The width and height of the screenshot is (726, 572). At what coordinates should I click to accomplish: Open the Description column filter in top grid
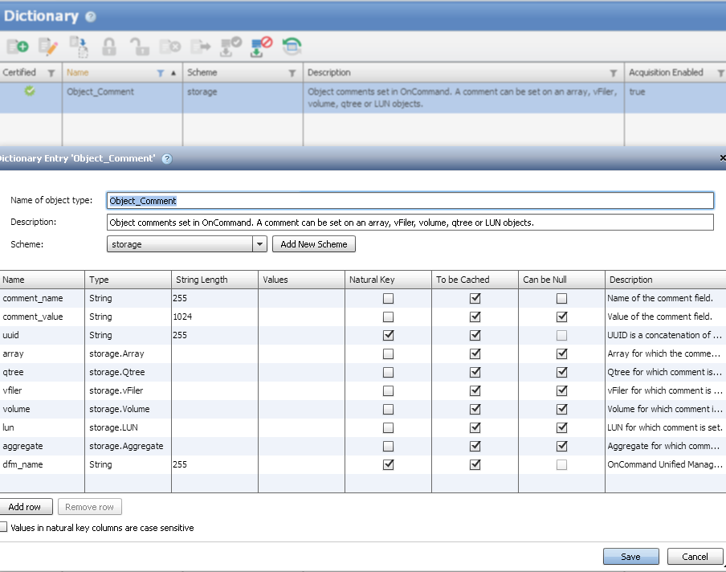(x=614, y=73)
